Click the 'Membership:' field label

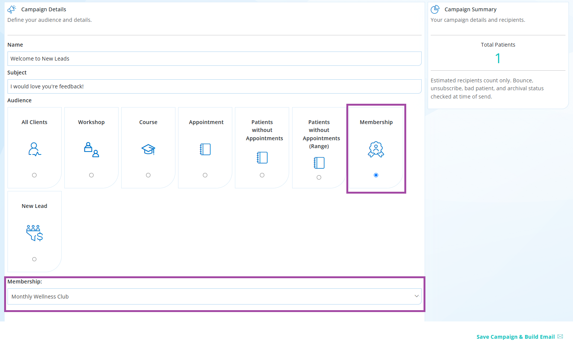[x=25, y=282]
